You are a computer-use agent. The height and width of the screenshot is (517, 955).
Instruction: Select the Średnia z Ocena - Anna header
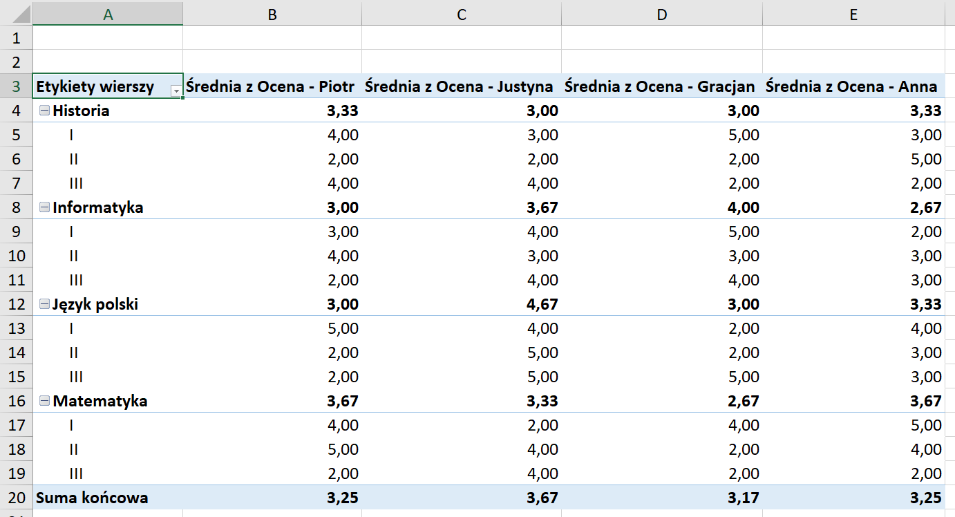point(853,86)
